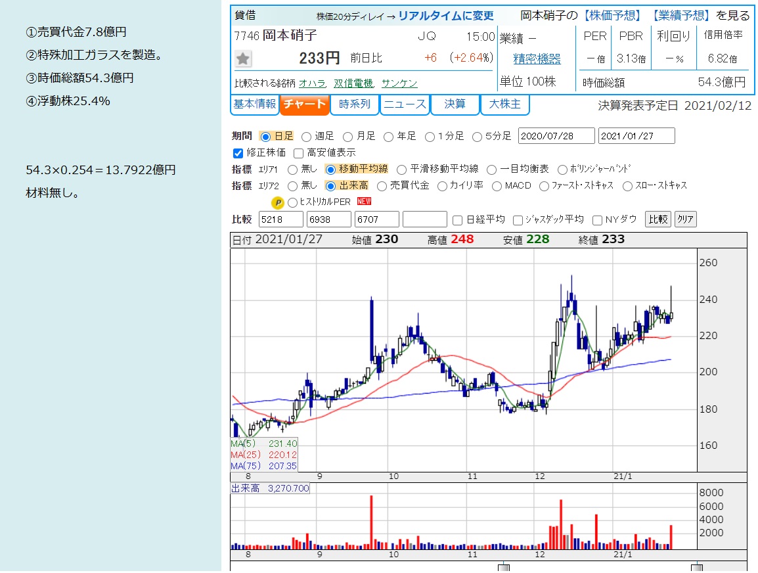758x573 pixels.
Task: Click the yellow P premium icon
Action: tap(277, 202)
